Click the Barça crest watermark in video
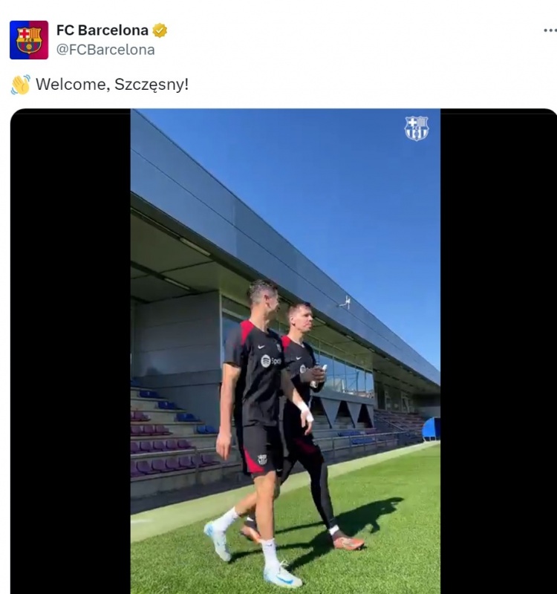The width and height of the screenshot is (557, 594). [x=416, y=128]
